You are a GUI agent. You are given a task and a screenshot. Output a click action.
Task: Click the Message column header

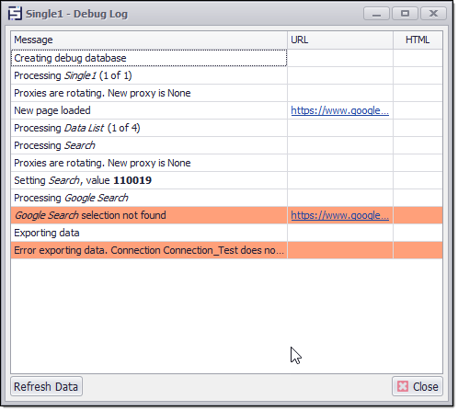(149, 40)
